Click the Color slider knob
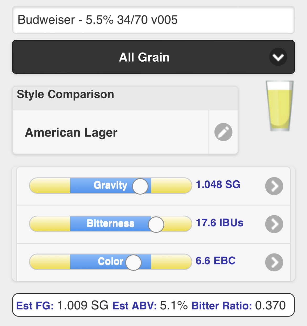 tap(134, 262)
